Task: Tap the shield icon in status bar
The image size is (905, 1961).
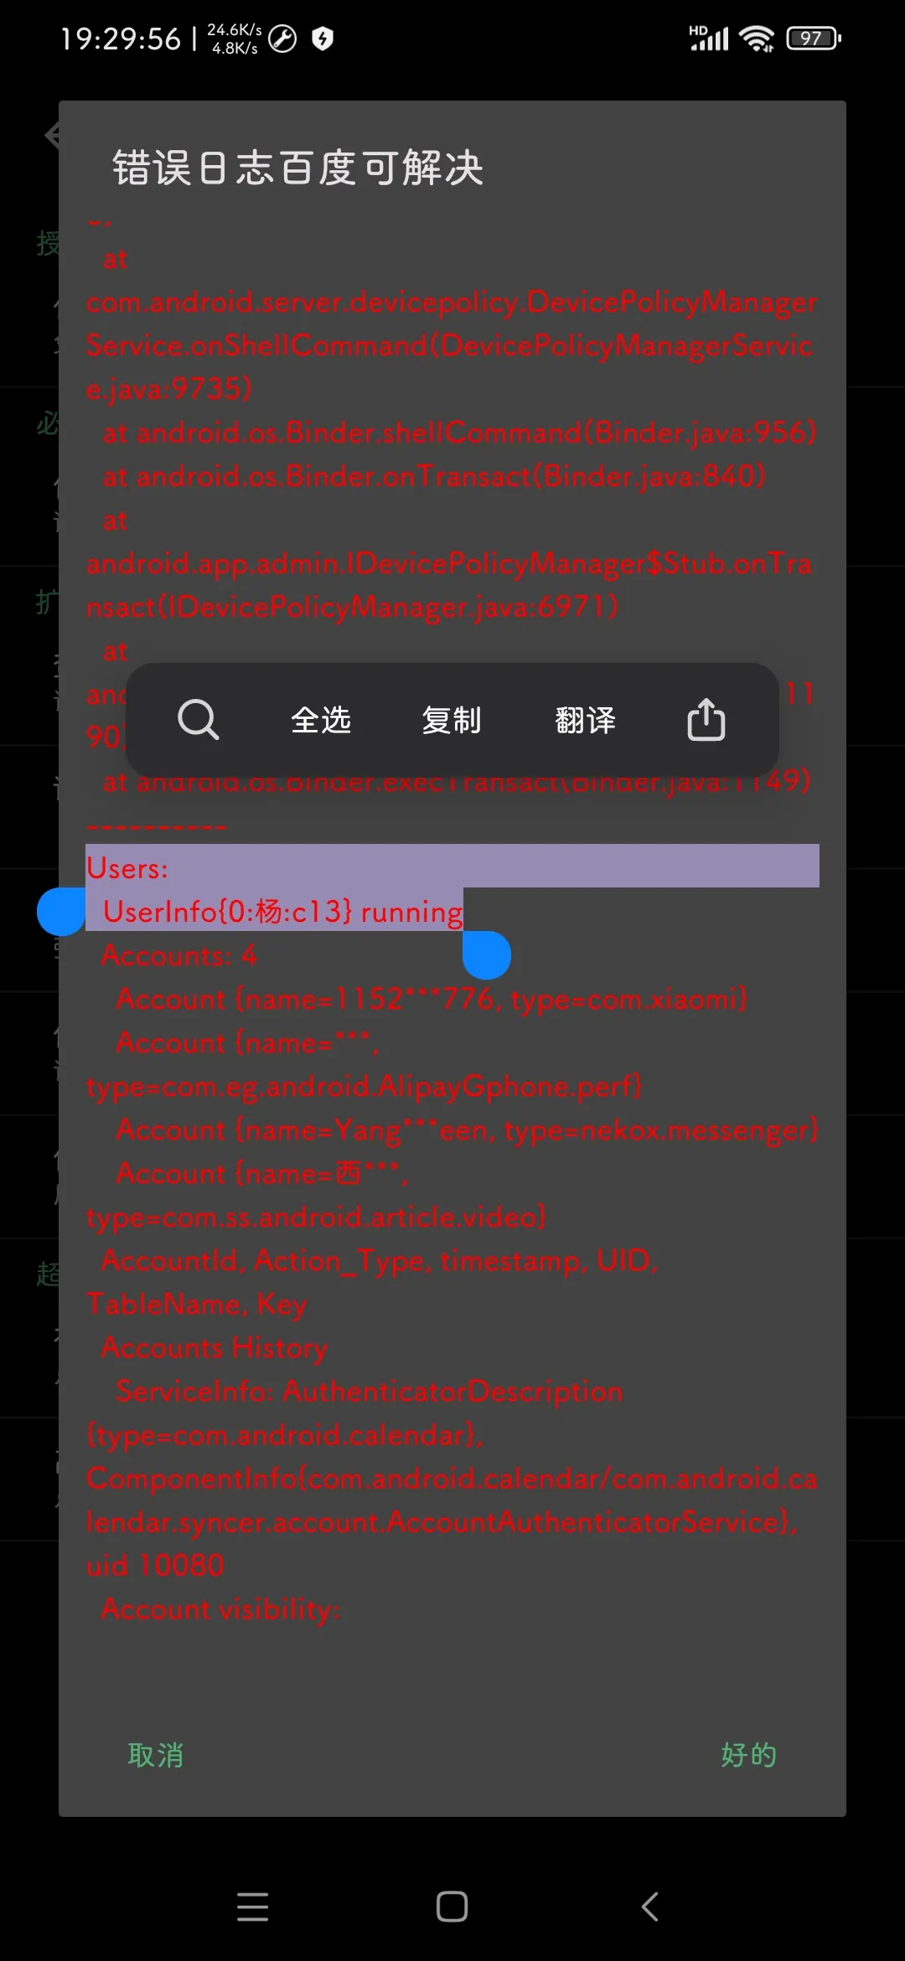Action: [323, 39]
